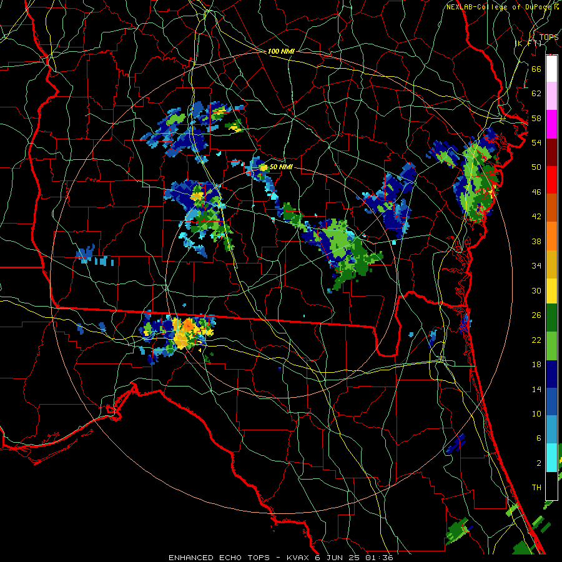This screenshot has width=562, height=562.
Task: Click the '14' scale label
Action: 536,389
